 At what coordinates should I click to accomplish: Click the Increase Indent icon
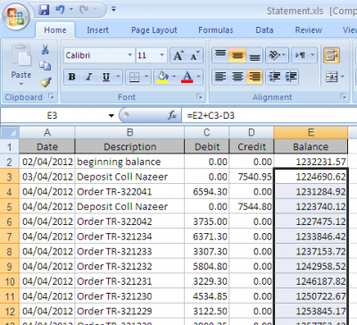(291, 77)
